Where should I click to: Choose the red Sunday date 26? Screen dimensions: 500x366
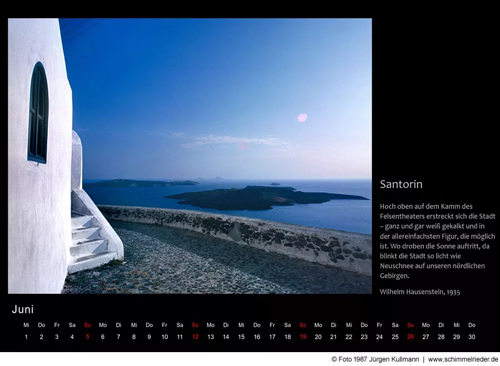(x=410, y=337)
